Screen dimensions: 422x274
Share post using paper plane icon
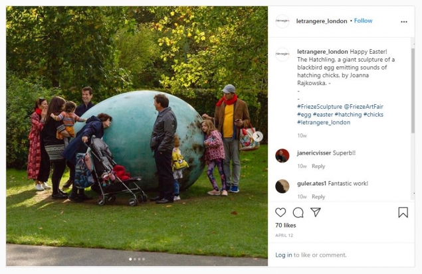tap(316, 212)
